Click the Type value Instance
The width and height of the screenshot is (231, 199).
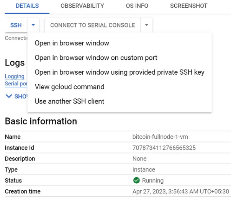click(x=144, y=170)
